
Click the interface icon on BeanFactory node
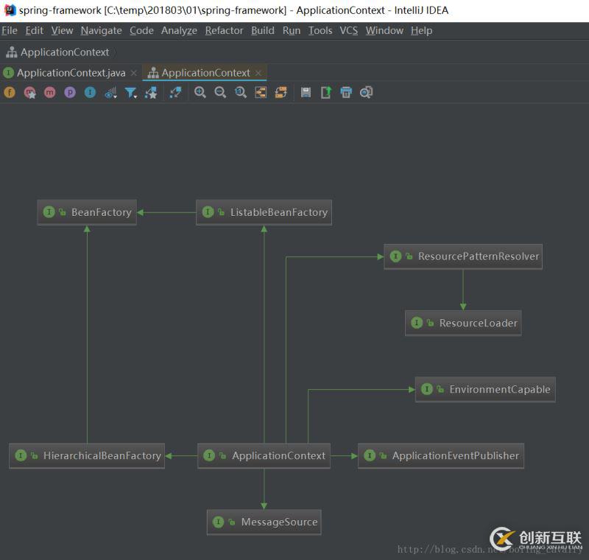click(49, 212)
